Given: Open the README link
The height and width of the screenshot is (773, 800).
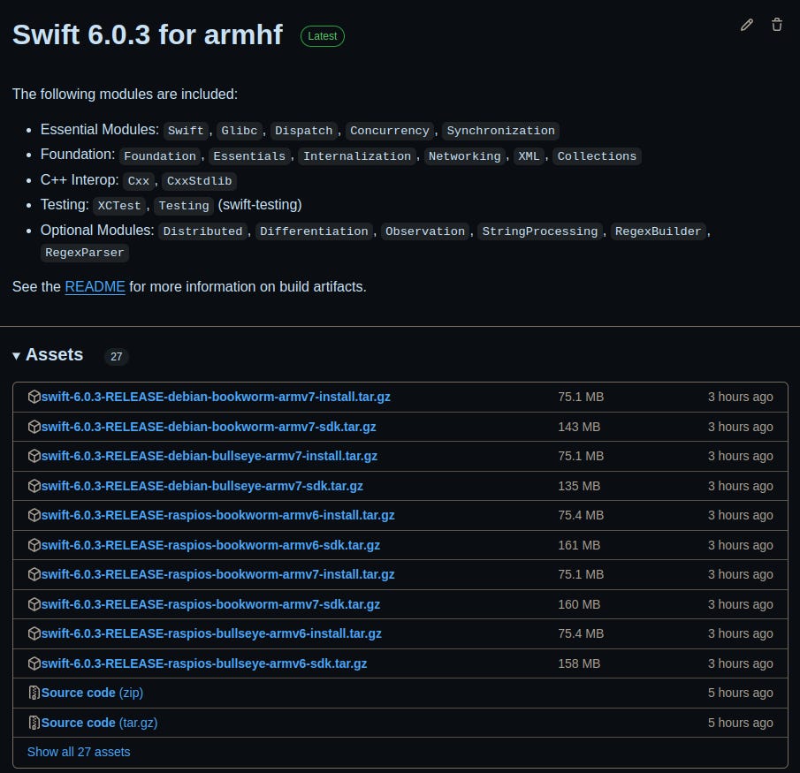Looking at the screenshot, I should tap(95, 286).
